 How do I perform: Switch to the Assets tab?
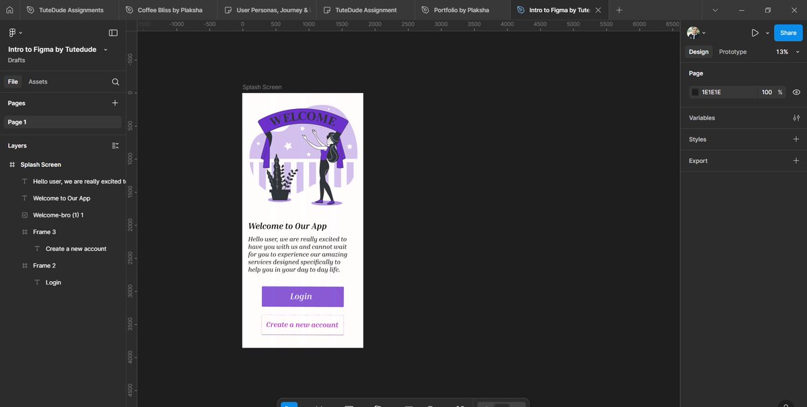[38, 81]
